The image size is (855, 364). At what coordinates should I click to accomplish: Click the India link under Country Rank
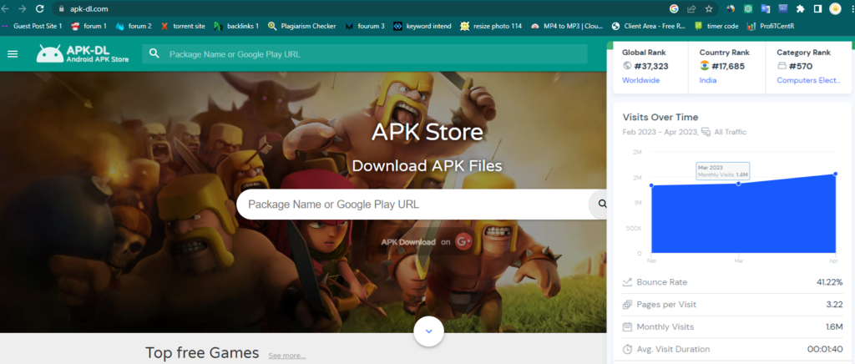[x=708, y=80]
